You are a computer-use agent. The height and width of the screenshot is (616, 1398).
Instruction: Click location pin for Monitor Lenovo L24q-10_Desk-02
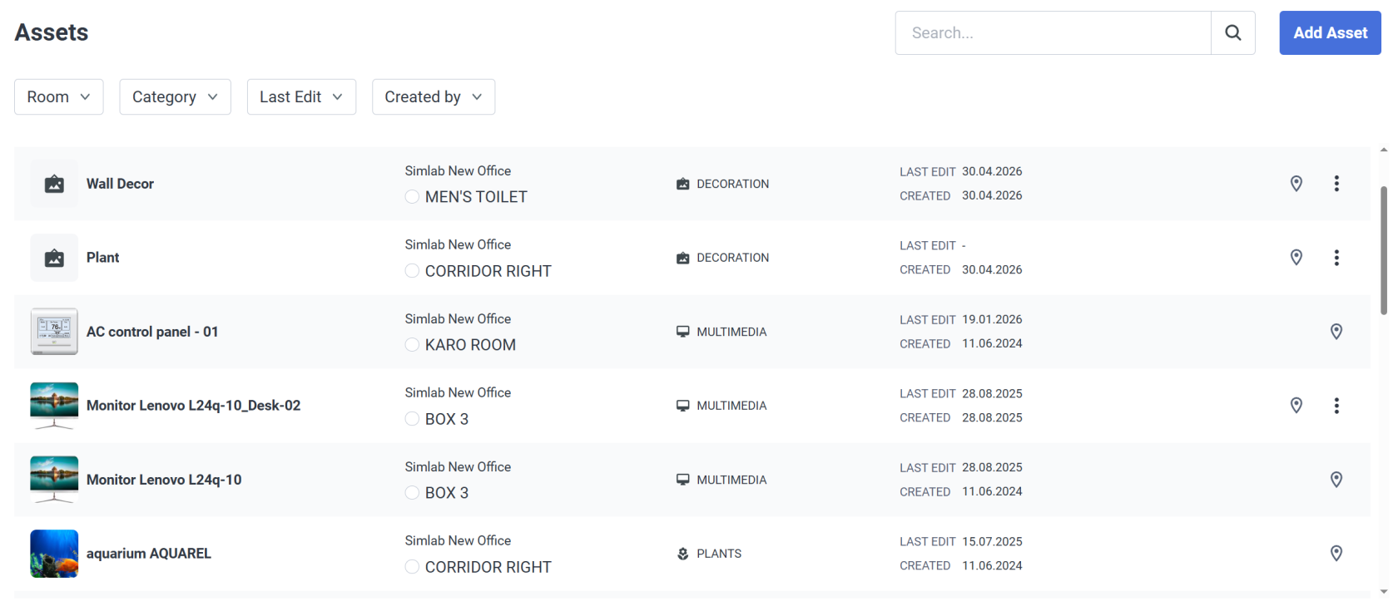(1296, 406)
